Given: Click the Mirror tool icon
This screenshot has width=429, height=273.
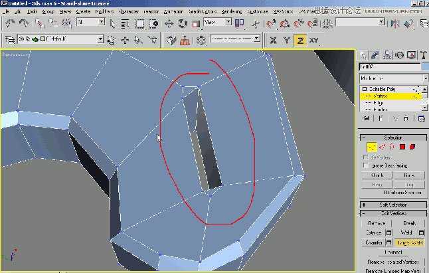Looking at the screenshot, I should 395,24.
